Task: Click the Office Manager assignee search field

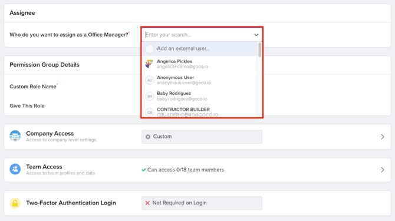Action: coord(202,35)
